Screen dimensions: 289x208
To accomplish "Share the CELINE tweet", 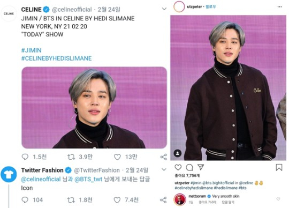I will [x=163, y=157].
